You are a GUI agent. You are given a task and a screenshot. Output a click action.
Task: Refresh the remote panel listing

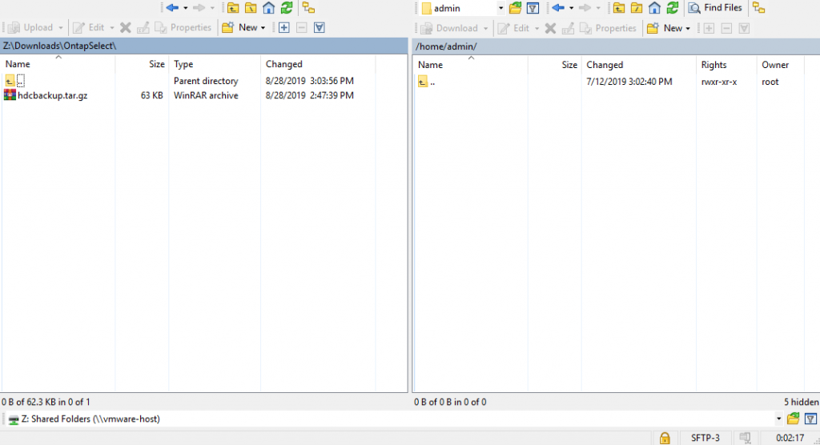[x=673, y=8]
